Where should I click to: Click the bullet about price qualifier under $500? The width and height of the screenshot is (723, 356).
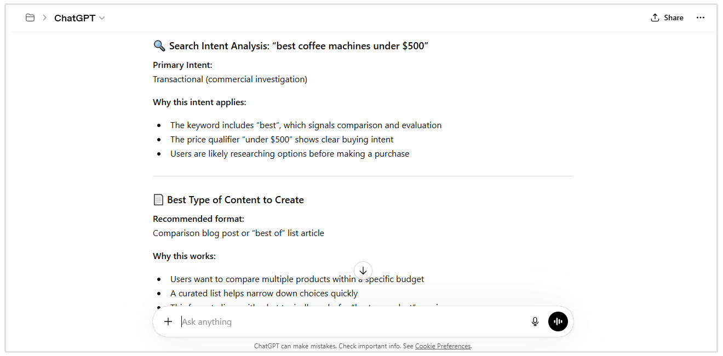tap(282, 140)
